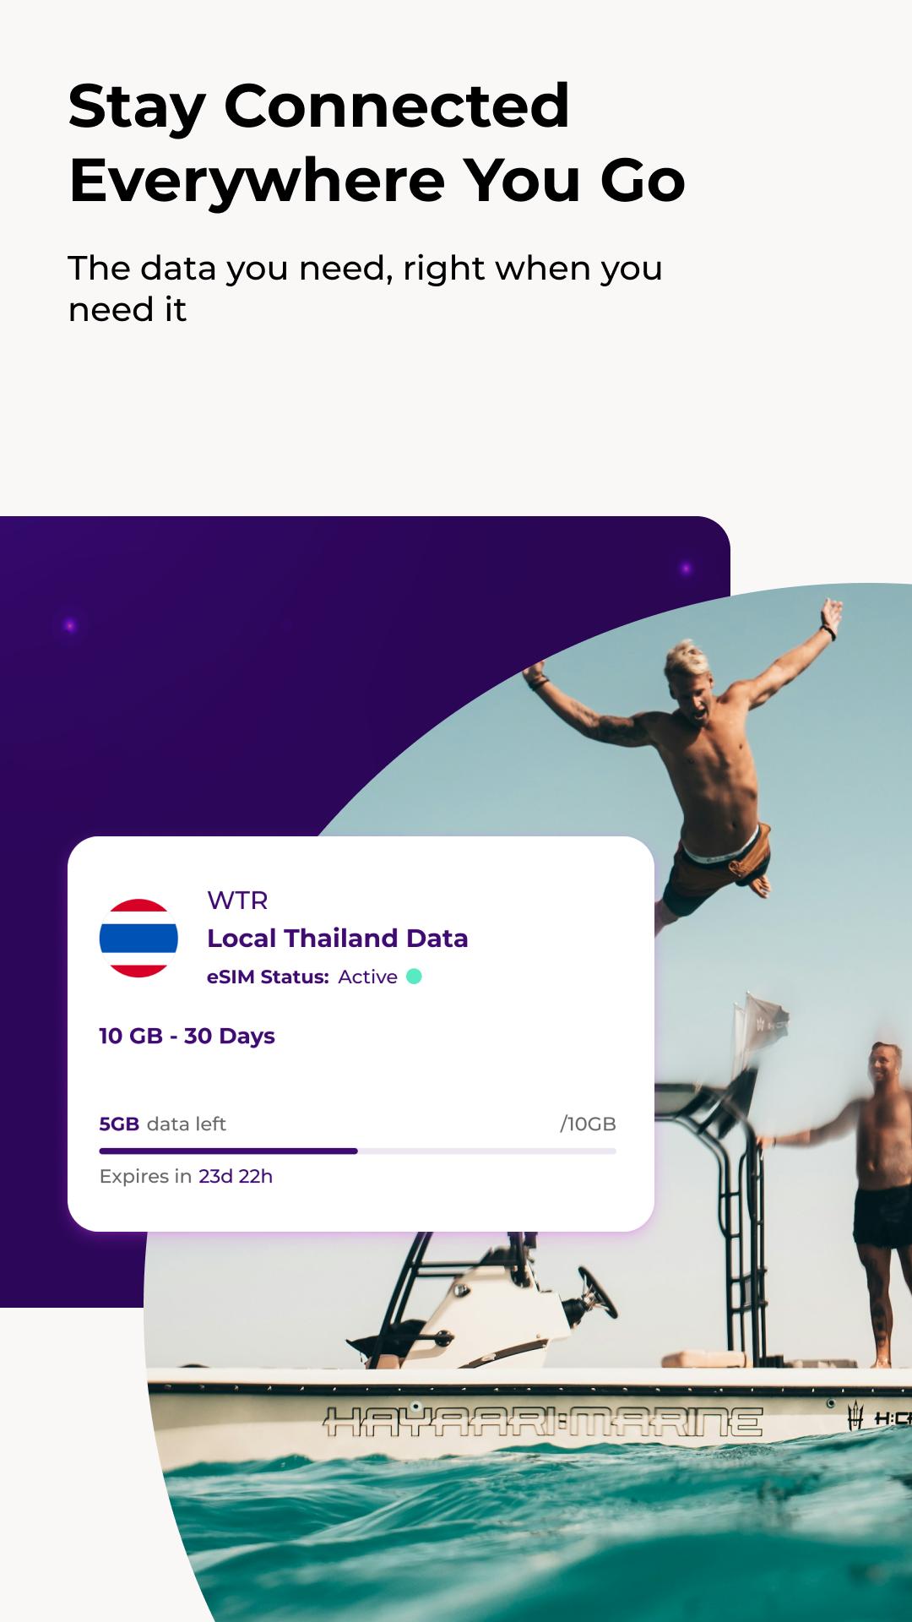Image resolution: width=912 pixels, height=1622 pixels.
Task: Click the small purple sparkle near the left edge of the purple panel
Action: click(70, 626)
